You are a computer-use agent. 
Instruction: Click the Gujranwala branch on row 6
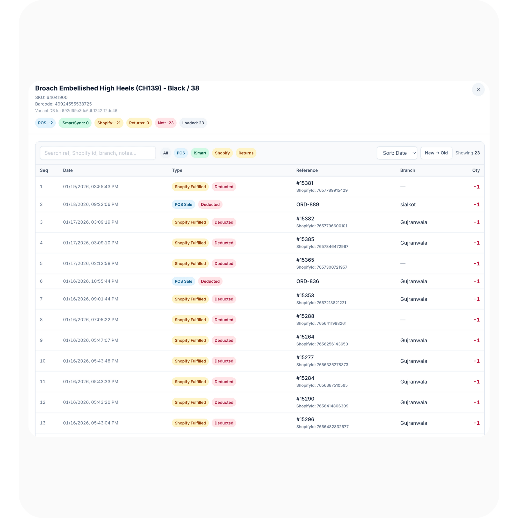(413, 281)
